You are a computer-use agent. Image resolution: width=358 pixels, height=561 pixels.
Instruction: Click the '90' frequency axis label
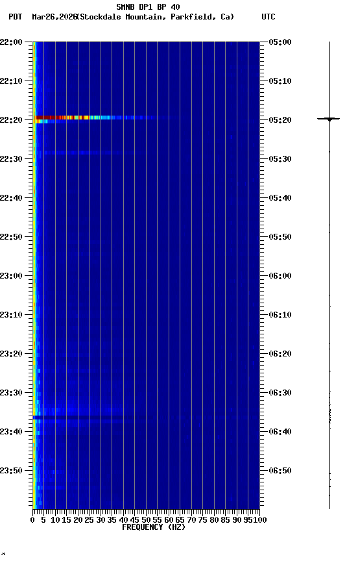click(x=237, y=520)
